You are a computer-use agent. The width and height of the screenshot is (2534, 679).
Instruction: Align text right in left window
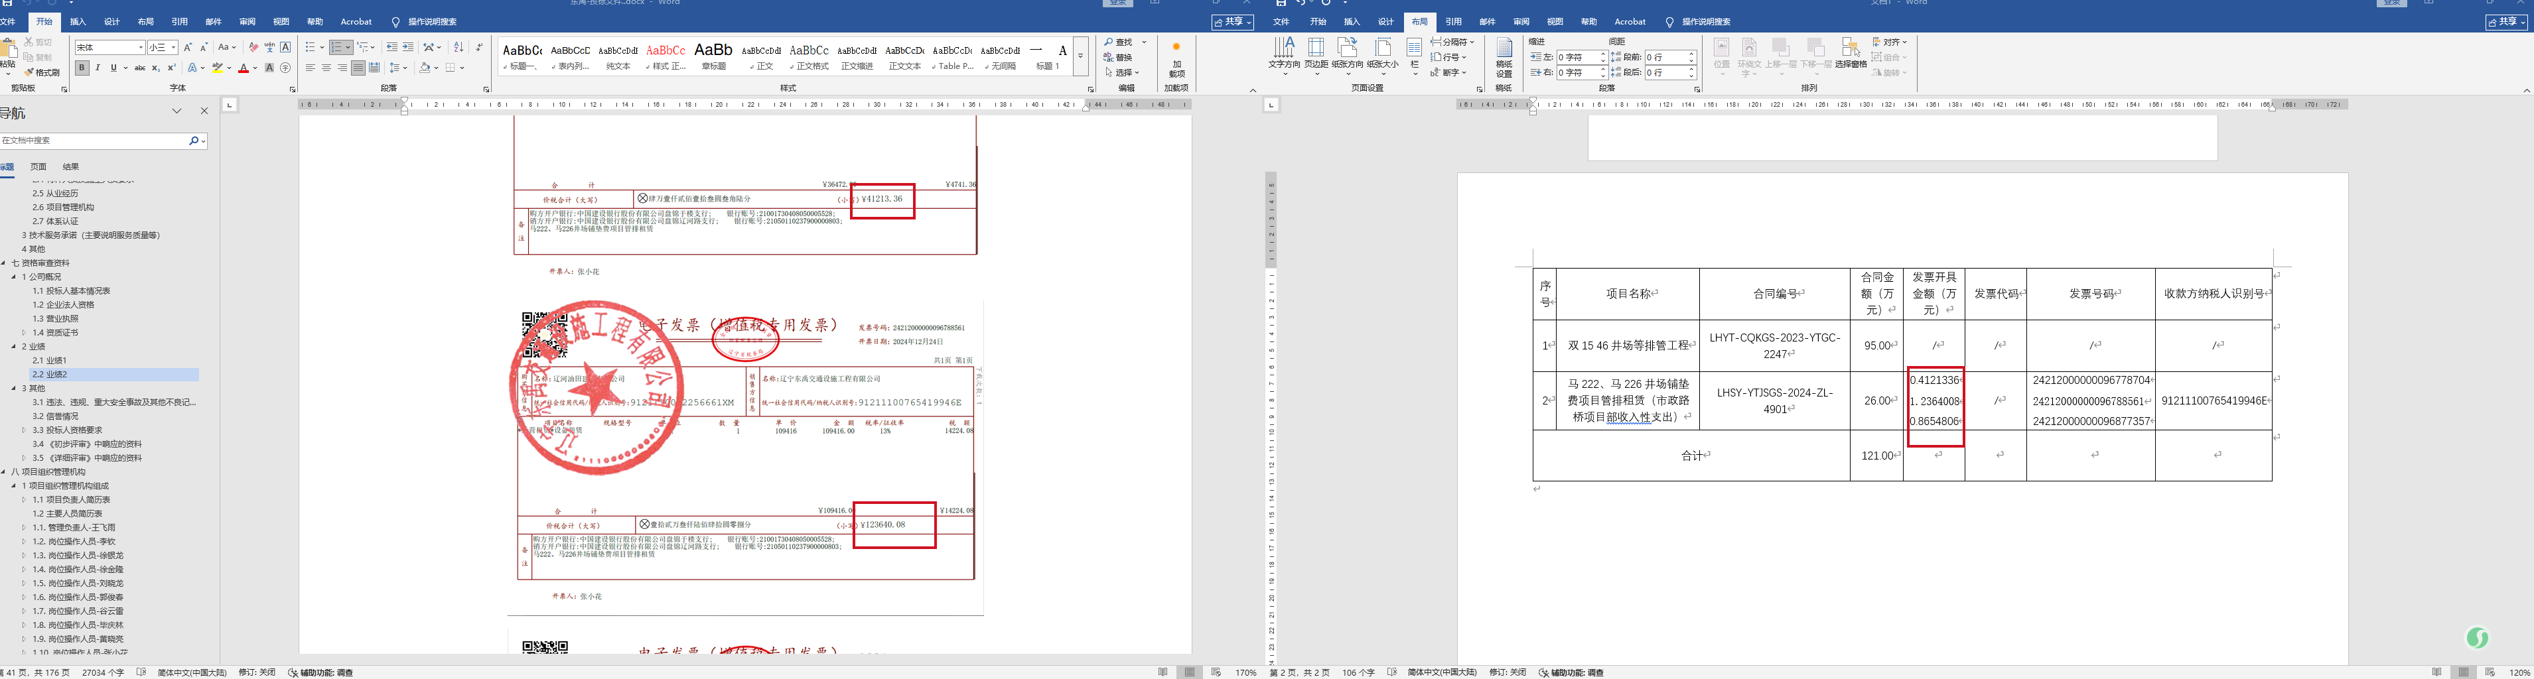pos(342,68)
